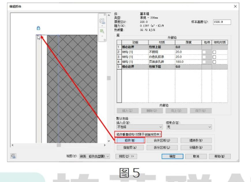The width and height of the screenshot is (251, 182).
Task: Click the preview horizontal scrollbar left arrow
Action: point(13,145)
